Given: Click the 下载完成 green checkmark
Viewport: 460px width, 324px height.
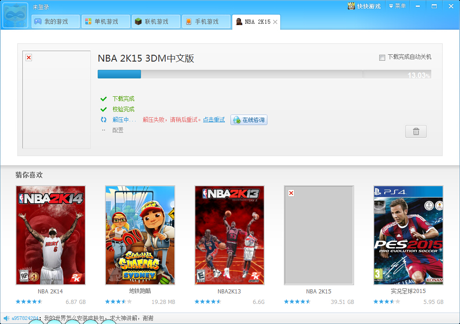Looking at the screenshot, I should tap(104, 99).
